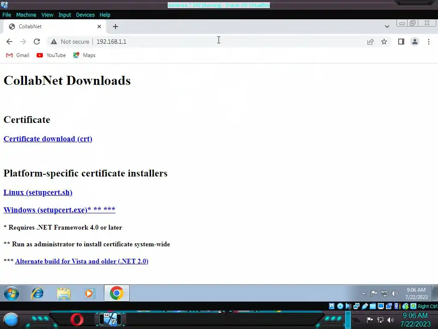Open the VirtualBox Help menu
The image size is (438, 329).
(x=105, y=15)
